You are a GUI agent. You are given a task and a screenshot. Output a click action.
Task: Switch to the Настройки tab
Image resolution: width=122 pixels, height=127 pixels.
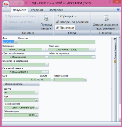coord(56,10)
